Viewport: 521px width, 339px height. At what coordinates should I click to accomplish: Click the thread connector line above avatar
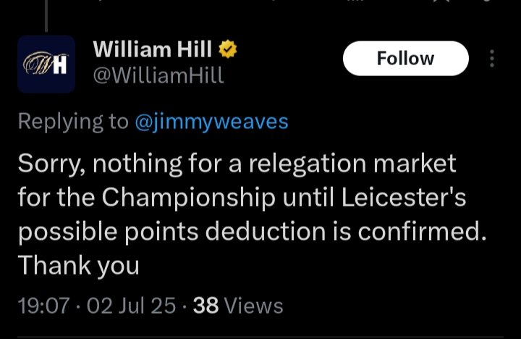pyautogui.click(x=46, y=16)
